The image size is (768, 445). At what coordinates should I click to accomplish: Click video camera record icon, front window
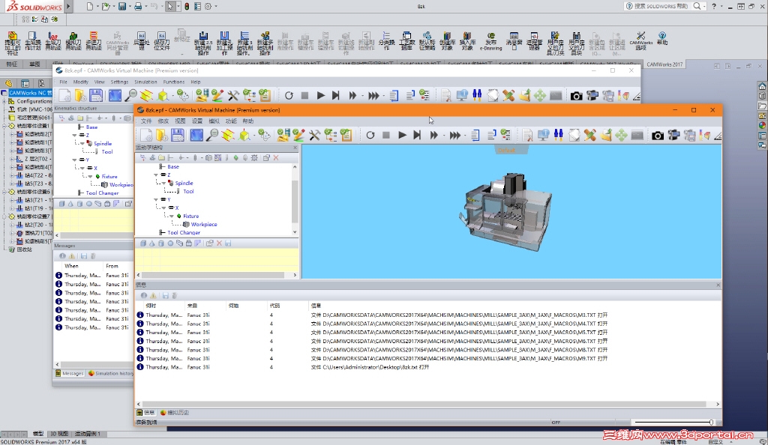[673, 135]
